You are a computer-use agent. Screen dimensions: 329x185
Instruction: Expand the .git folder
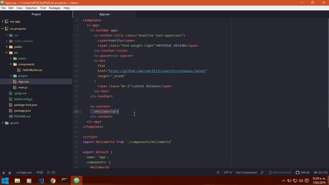(x=7, y=35)
